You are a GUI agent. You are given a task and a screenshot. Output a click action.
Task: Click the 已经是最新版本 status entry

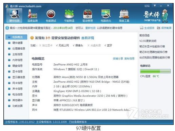point(78,122)
